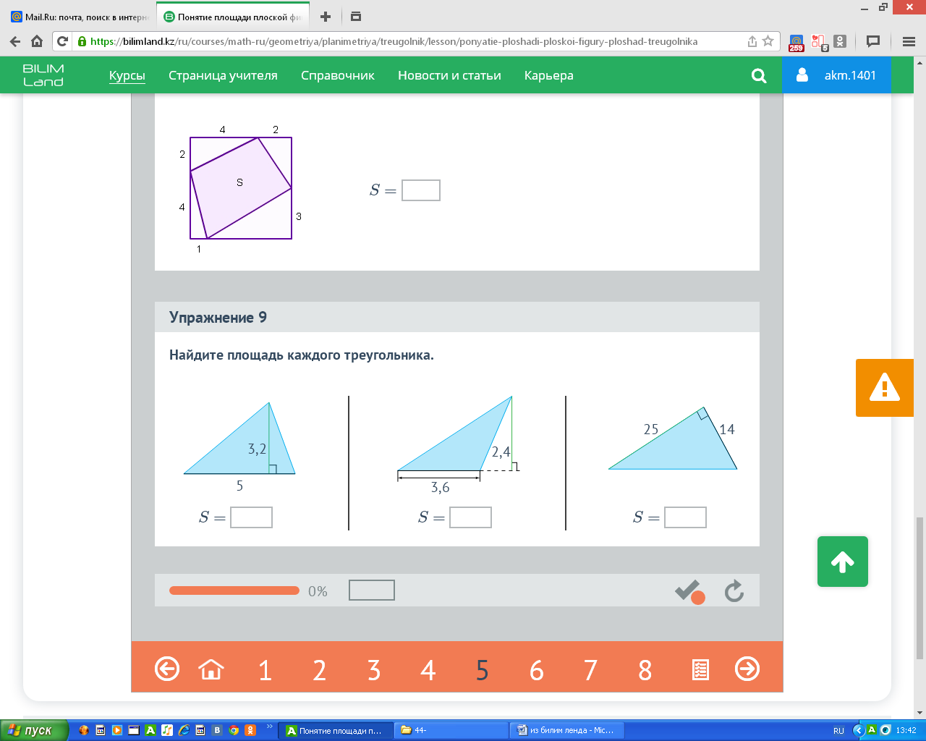
Task: Reset the exercise with the redo arrow
Action: pos(734,591)
